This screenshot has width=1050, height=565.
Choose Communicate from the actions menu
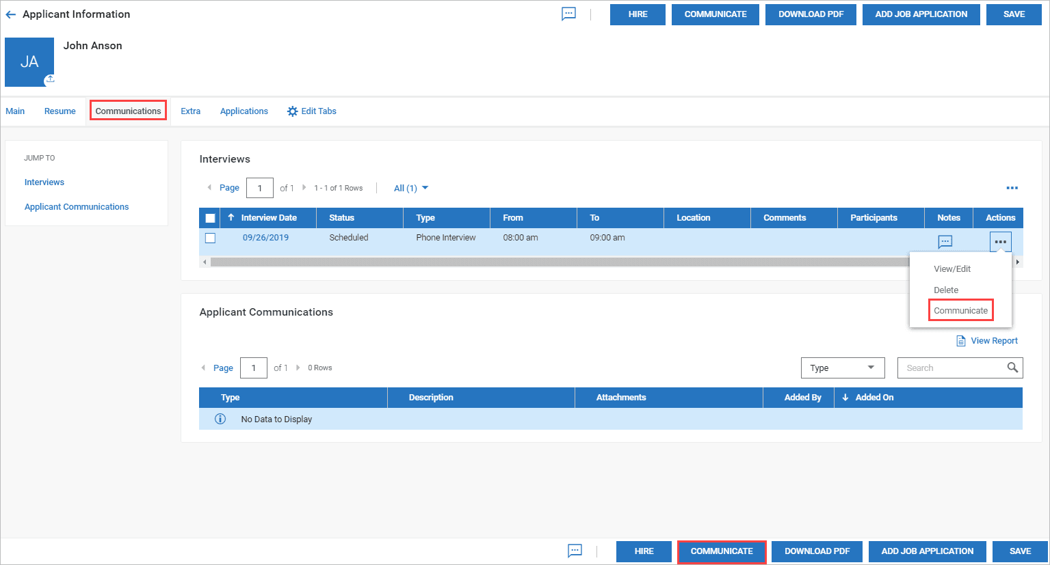pyautogui.click(x=961, y=310)
